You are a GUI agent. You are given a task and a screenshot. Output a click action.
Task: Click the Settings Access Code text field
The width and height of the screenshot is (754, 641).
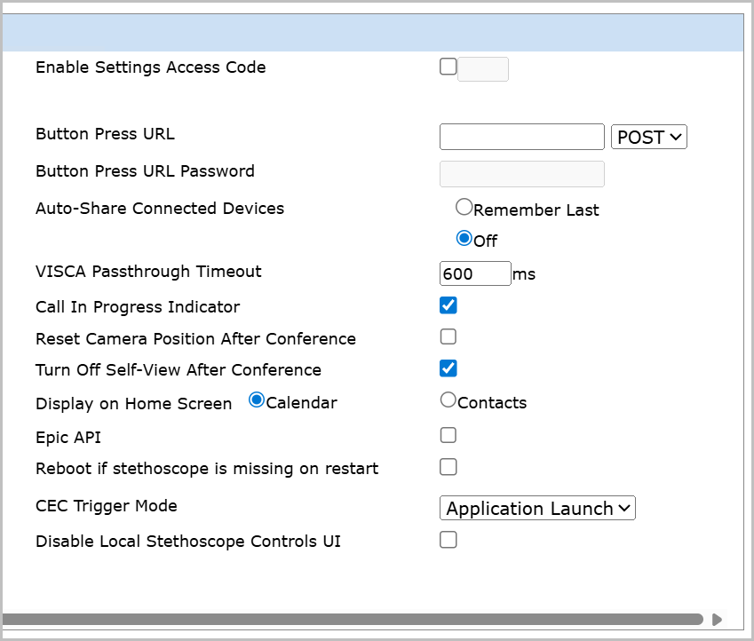(483, 69)
